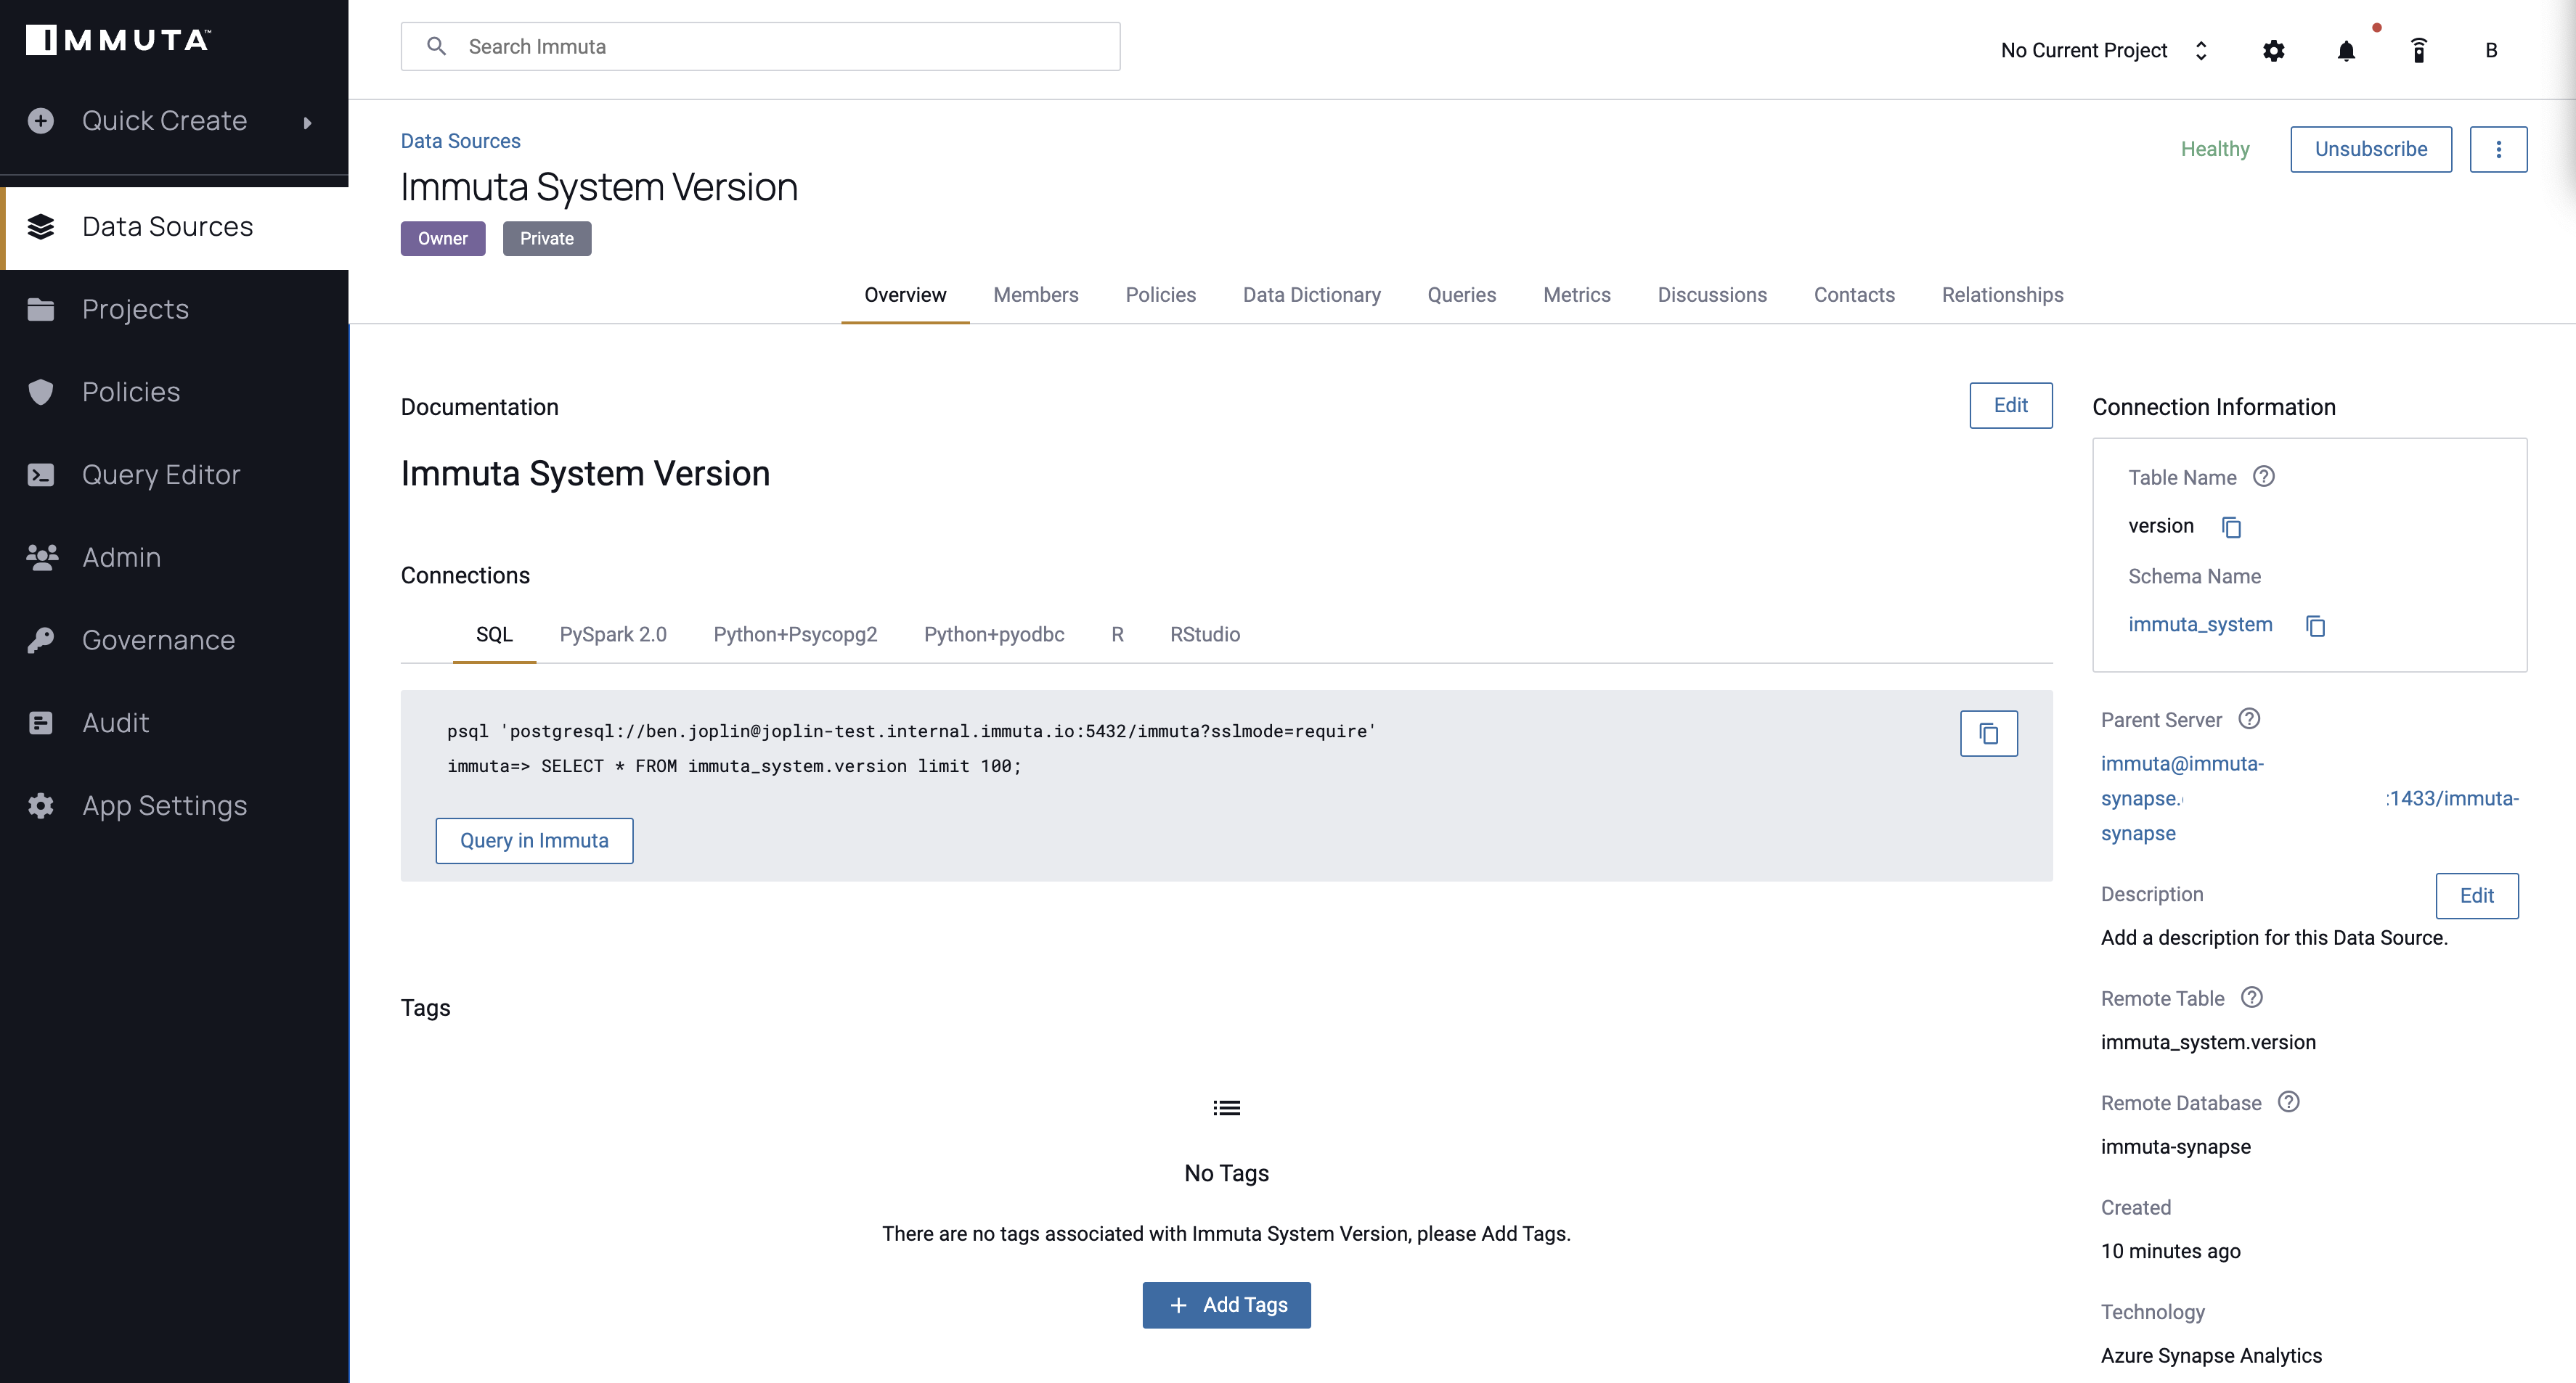
Task: Click the Quick Create plus icon
Action: pos(41,121)
